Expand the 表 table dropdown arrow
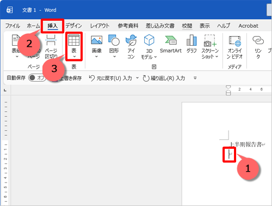This screenshot has width=272, height=206. [x=74, y=57]
